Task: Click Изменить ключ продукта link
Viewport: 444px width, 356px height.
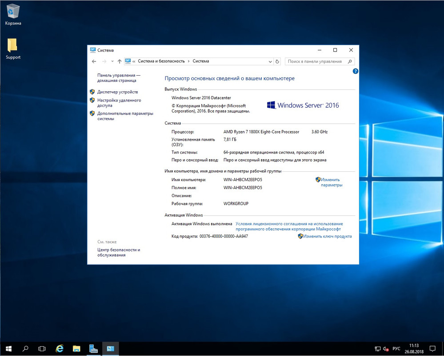Action: pyautogui.click(x=328, y=236)
